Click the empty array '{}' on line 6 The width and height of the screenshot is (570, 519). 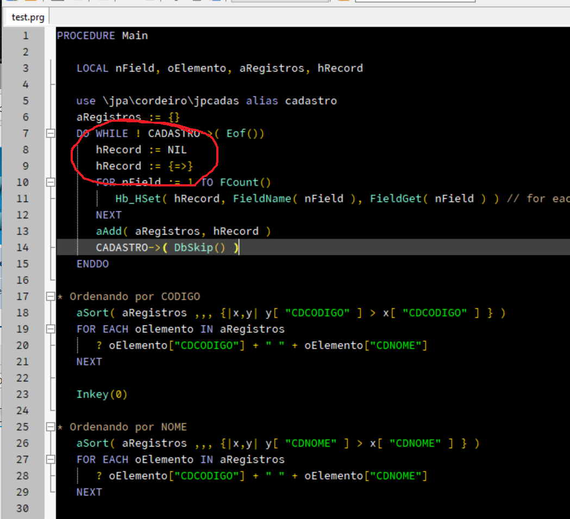[x=174, y=117]
